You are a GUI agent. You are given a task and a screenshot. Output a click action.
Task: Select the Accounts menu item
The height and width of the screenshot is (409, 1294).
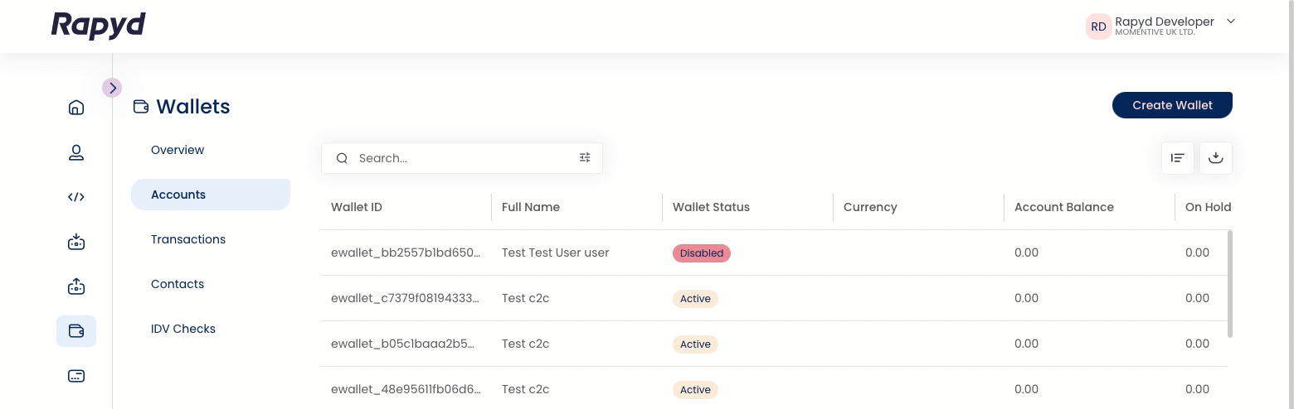pyautogui.click(x=211, y=195)
